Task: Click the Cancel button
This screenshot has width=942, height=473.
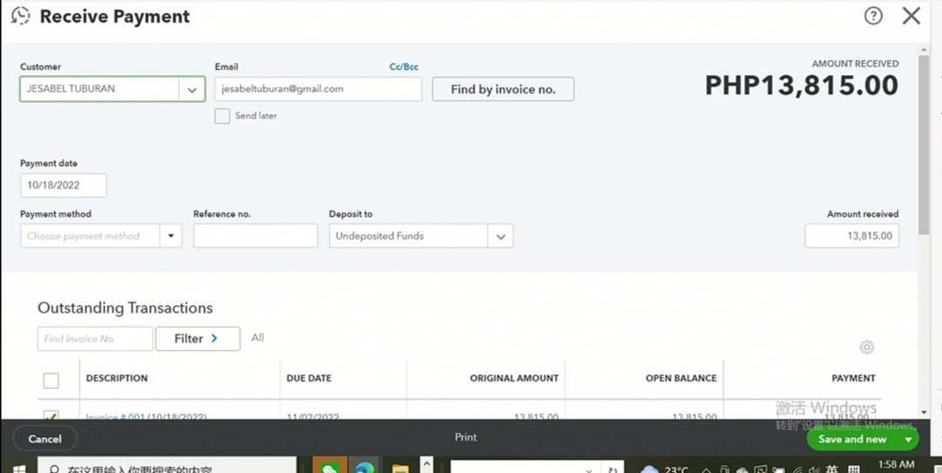Action: pyautogui.click(x=45, y=439)
